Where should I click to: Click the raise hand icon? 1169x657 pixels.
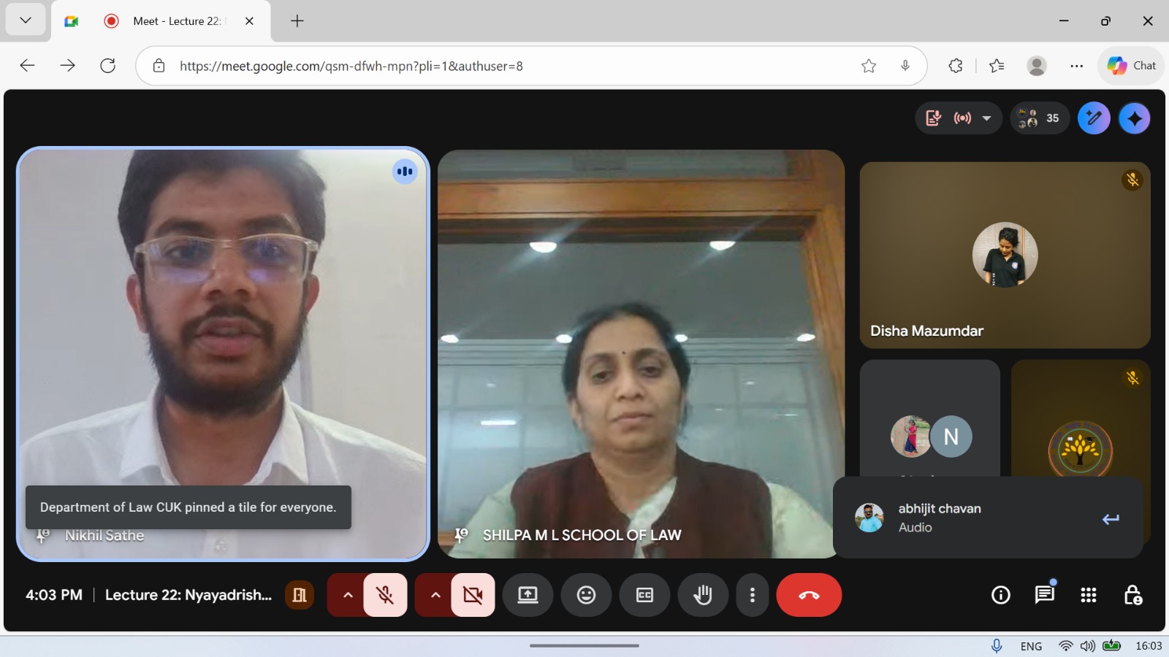click(x=703, y=595)
